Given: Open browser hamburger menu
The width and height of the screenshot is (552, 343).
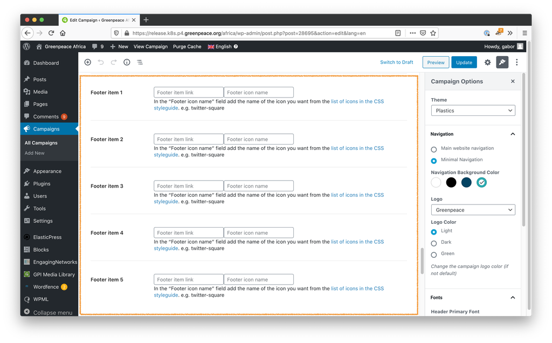Looking at the screenshot, I should coord(525,33).
